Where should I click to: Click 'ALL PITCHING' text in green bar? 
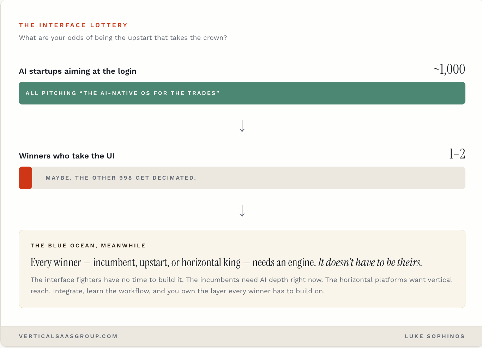point(51,93)
